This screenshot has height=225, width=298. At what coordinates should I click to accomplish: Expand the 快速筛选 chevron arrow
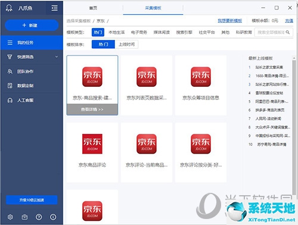pyautogui.click(x=57, y=57)
